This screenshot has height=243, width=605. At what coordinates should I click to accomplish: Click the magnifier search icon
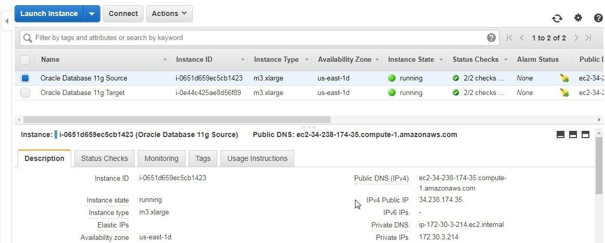click(28, 38)
